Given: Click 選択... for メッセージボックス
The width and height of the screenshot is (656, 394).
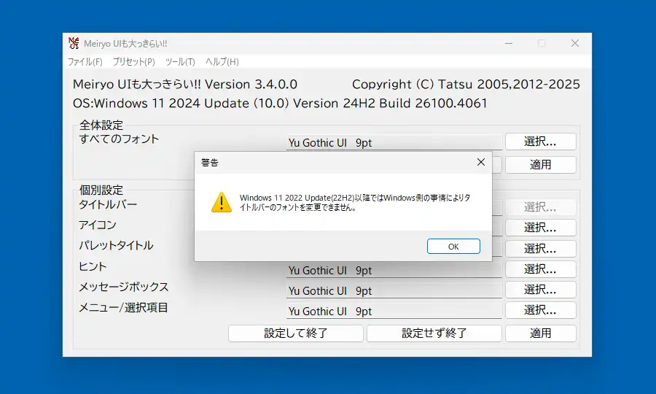Looking at the screenshot, I should (x=541, y=290).
